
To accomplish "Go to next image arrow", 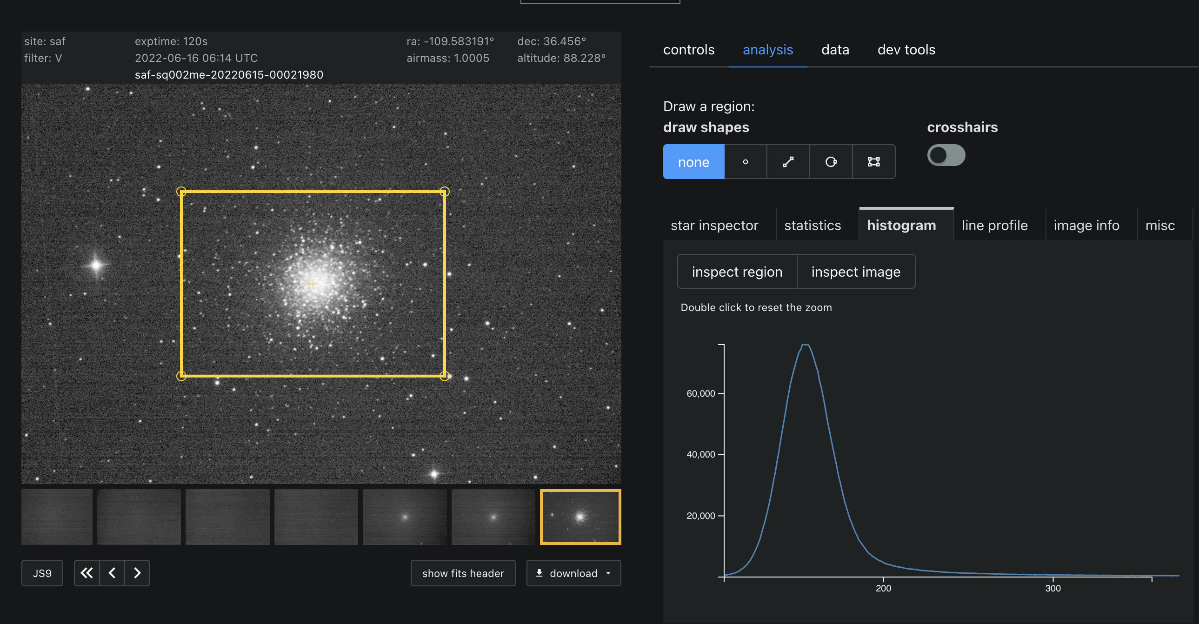I will (x=137, y=573).
